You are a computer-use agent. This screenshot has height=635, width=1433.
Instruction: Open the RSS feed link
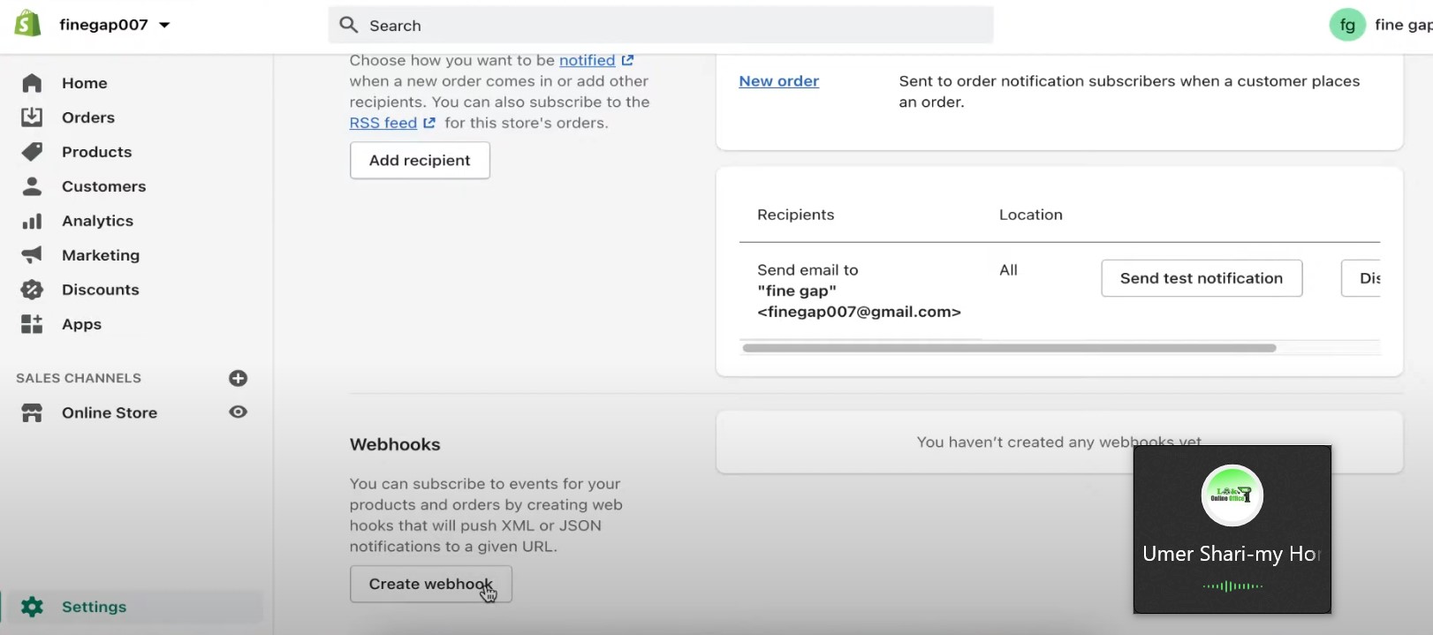tap(383, 123)
